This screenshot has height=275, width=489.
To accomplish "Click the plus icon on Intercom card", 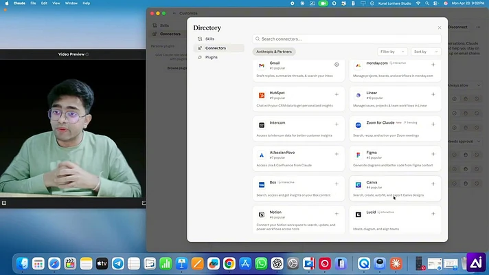I will click(337, 124).
